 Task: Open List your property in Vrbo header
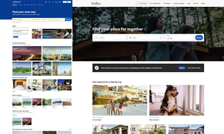point(179,3)
